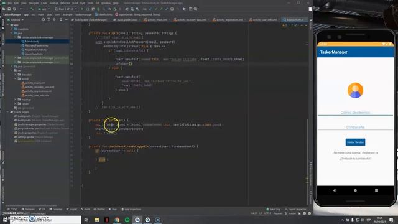Open the View menu
Viewport: 398px width, 224px height.
pos(24,3)
